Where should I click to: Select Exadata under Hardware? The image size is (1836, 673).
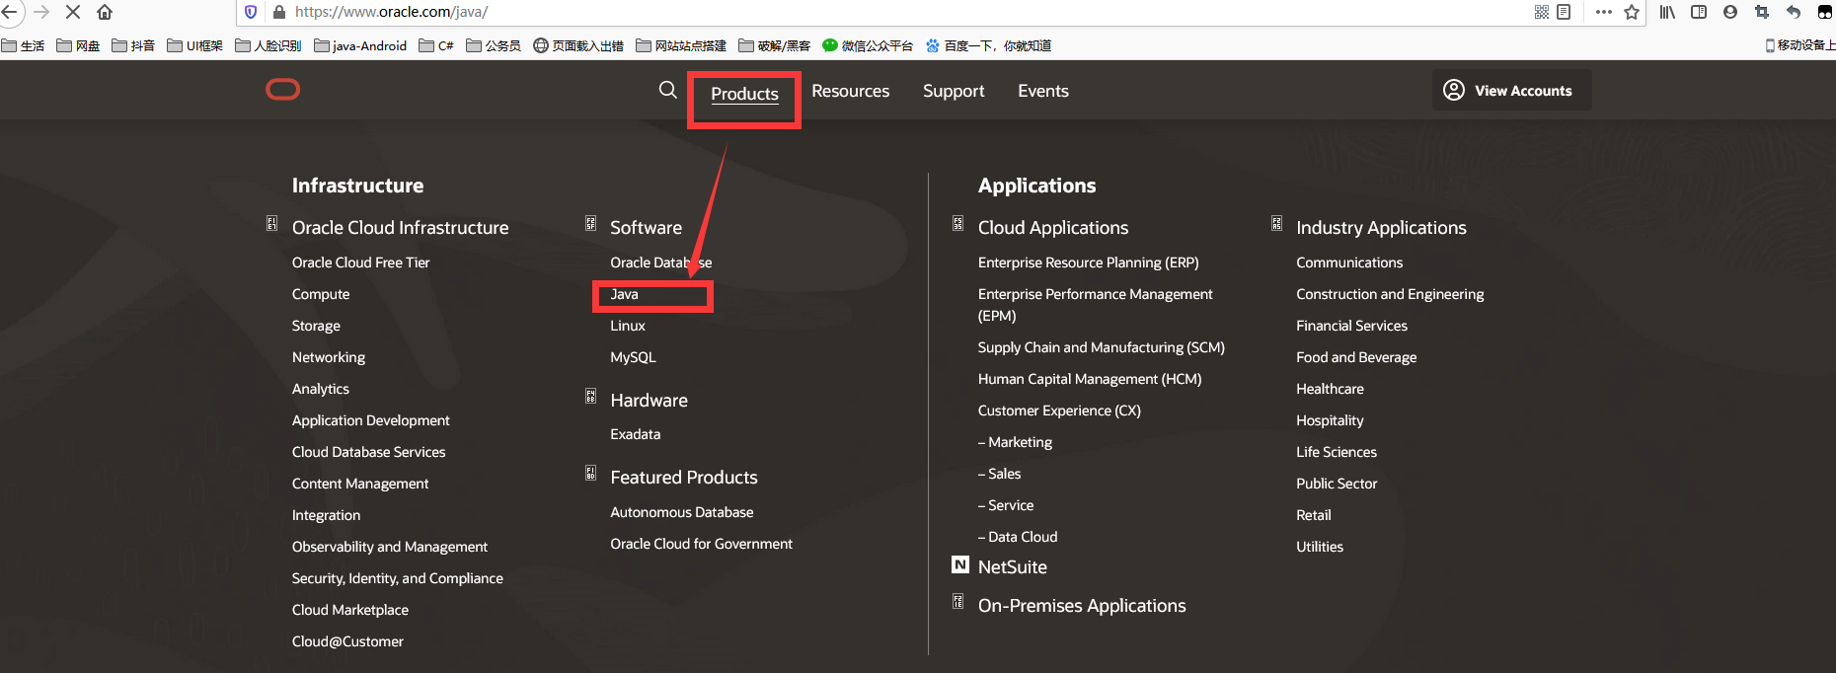(635, 434)
